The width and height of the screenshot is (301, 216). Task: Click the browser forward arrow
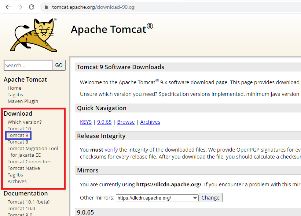point(20,7)
